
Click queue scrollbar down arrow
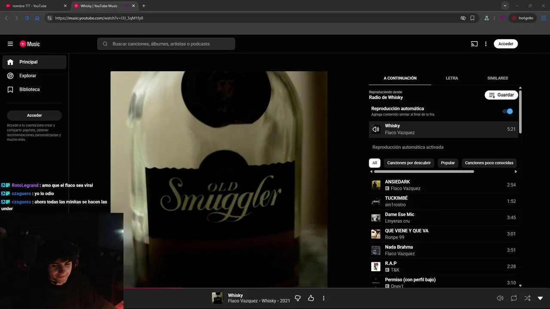coord(520,285)
